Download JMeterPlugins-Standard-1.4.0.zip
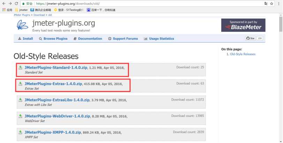The height and width of the screenshot is (143, 283). 56,68
